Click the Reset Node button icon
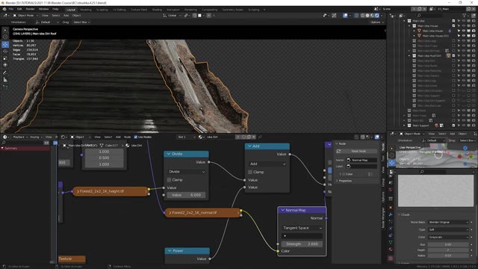 click(338, 151)
